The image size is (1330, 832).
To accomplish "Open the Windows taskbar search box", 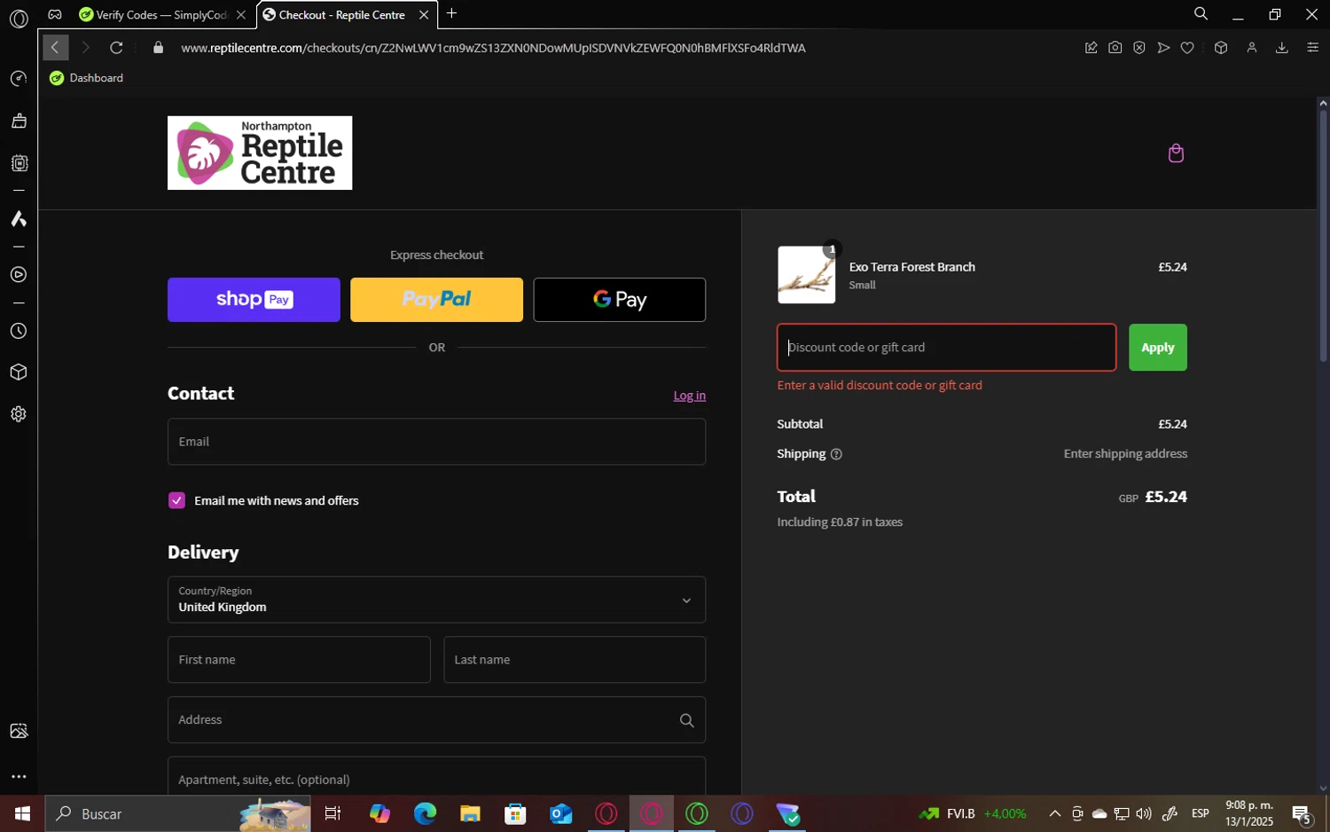I will (177, 813).
